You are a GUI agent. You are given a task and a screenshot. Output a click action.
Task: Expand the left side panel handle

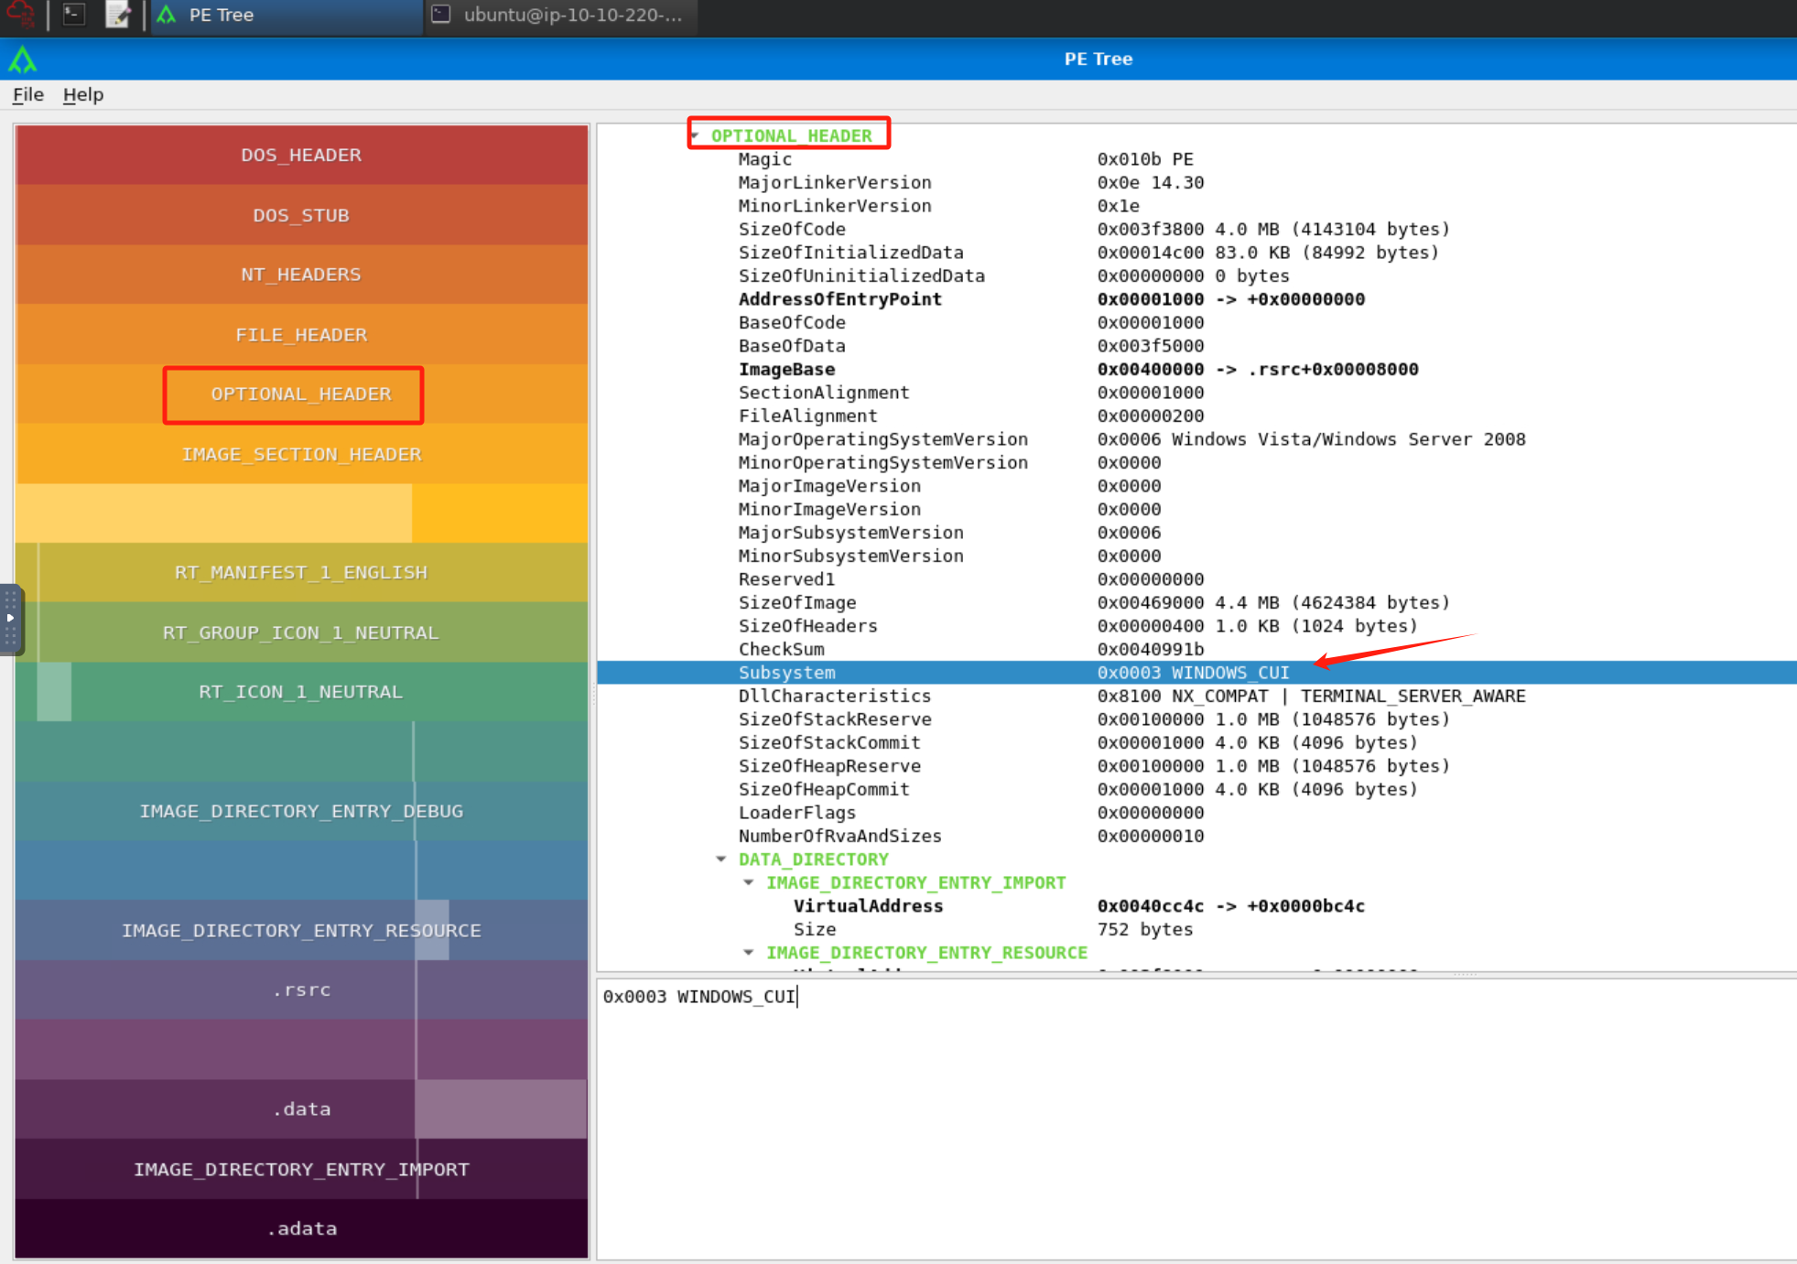click(x=10, y=620)
